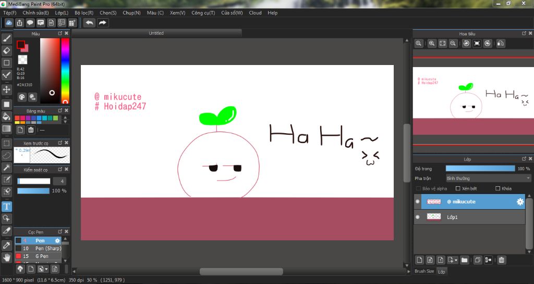This screenshot has height=284, width=534.
Task: Undock the Hoa tiêu panel
Action: (x=524, y=33)
